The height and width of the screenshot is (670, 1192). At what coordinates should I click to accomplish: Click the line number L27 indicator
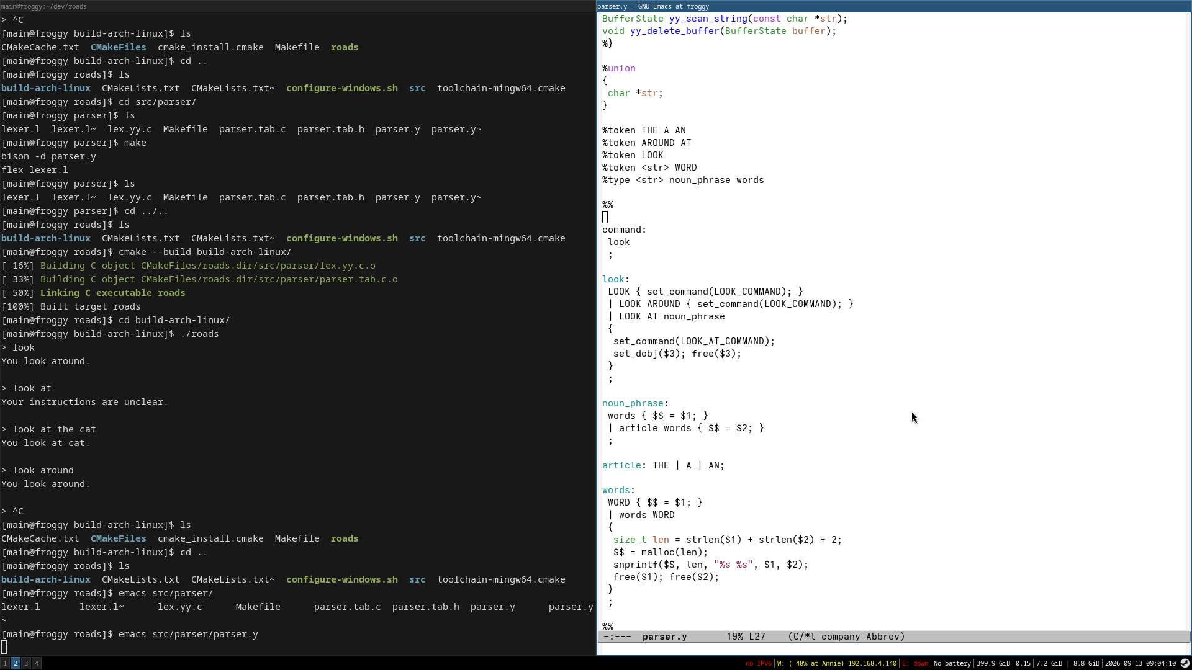(x=757, y=636)
